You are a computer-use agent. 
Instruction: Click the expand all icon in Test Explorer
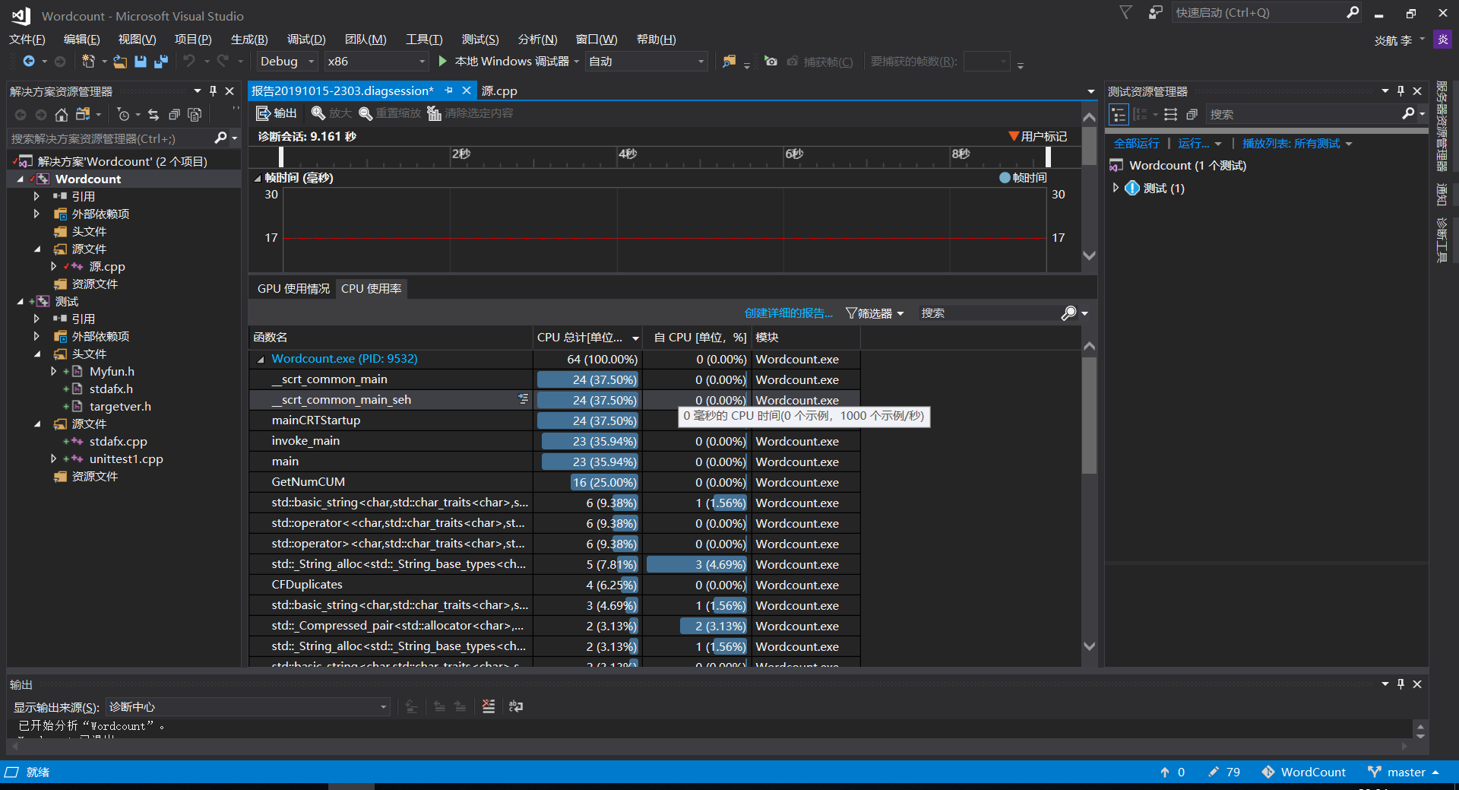click(1171, 115)
